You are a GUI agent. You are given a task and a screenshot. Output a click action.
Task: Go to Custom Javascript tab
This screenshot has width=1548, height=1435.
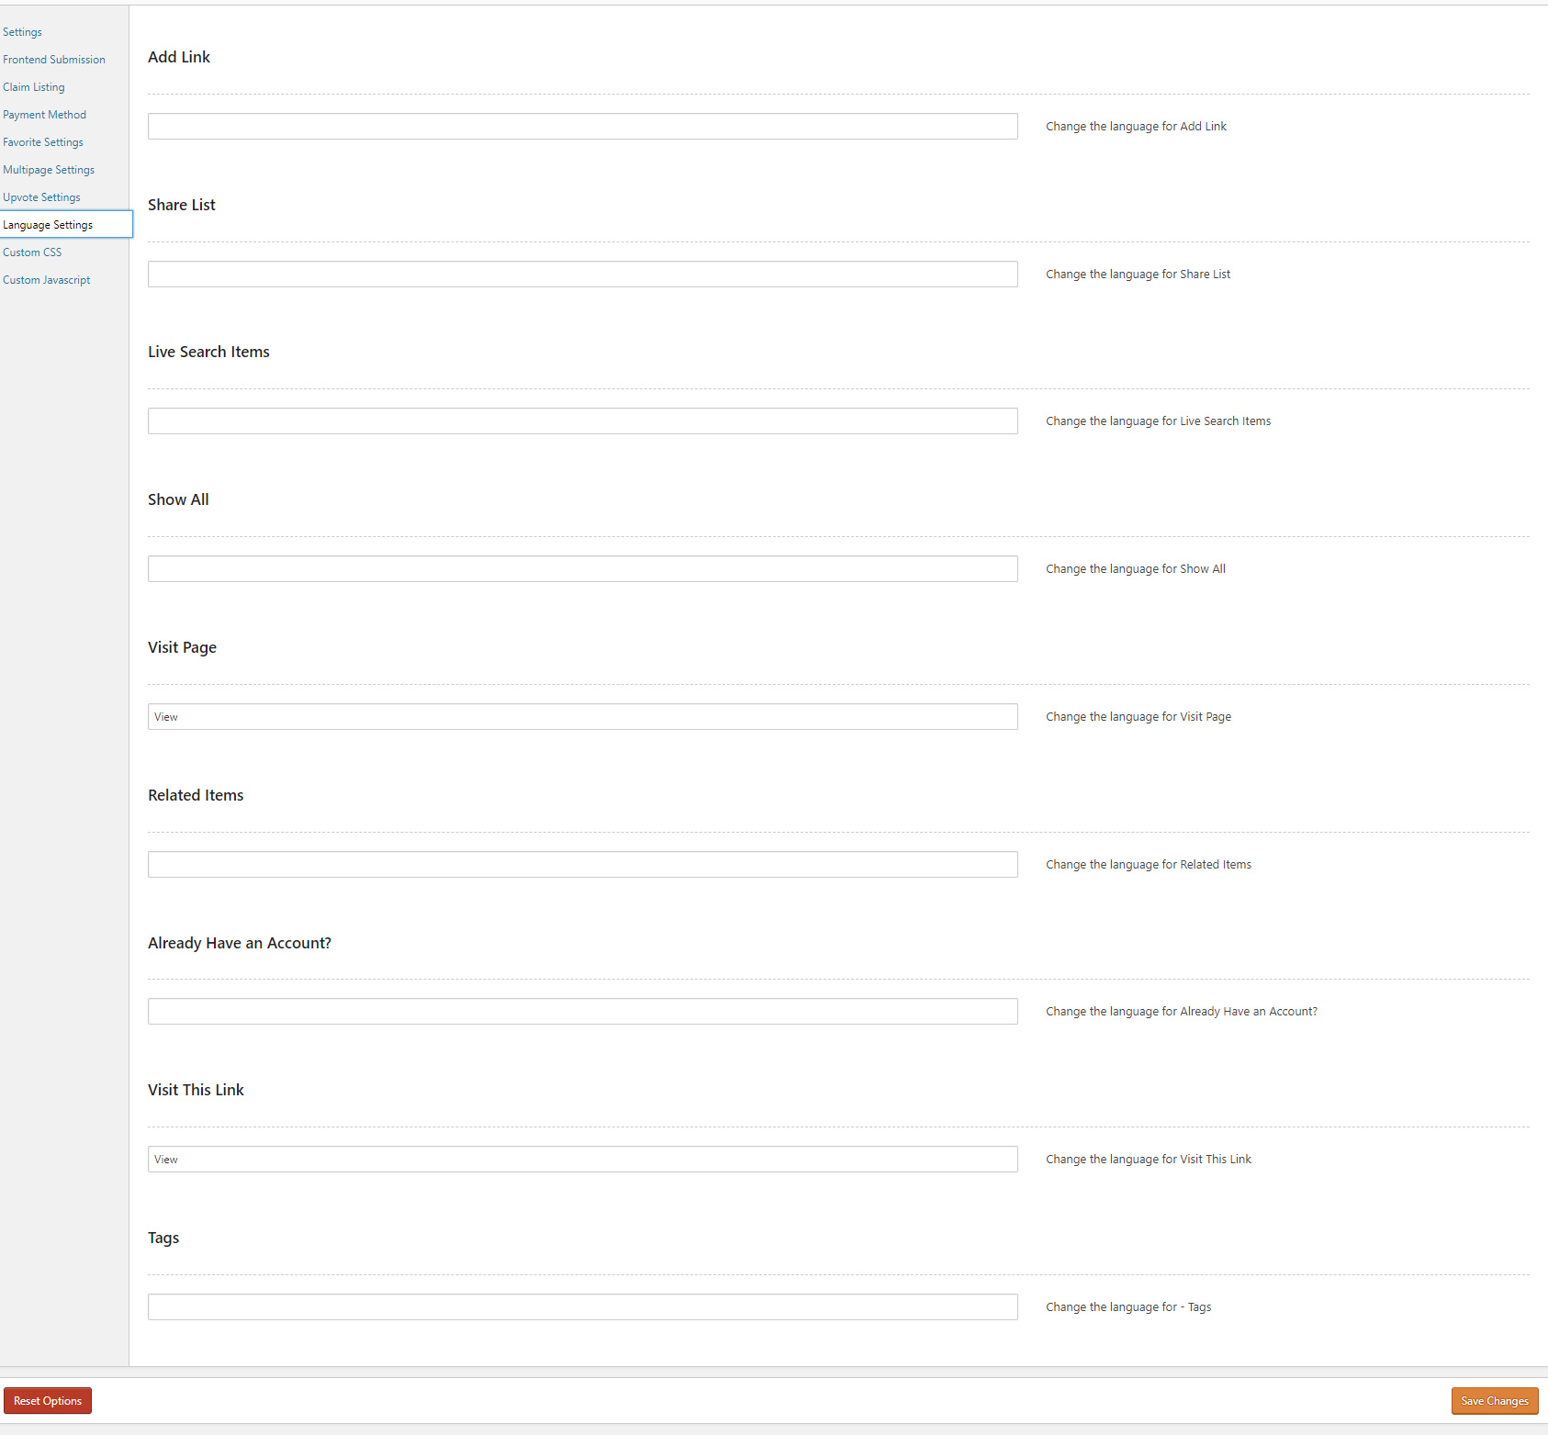click(x=47, y=280)
